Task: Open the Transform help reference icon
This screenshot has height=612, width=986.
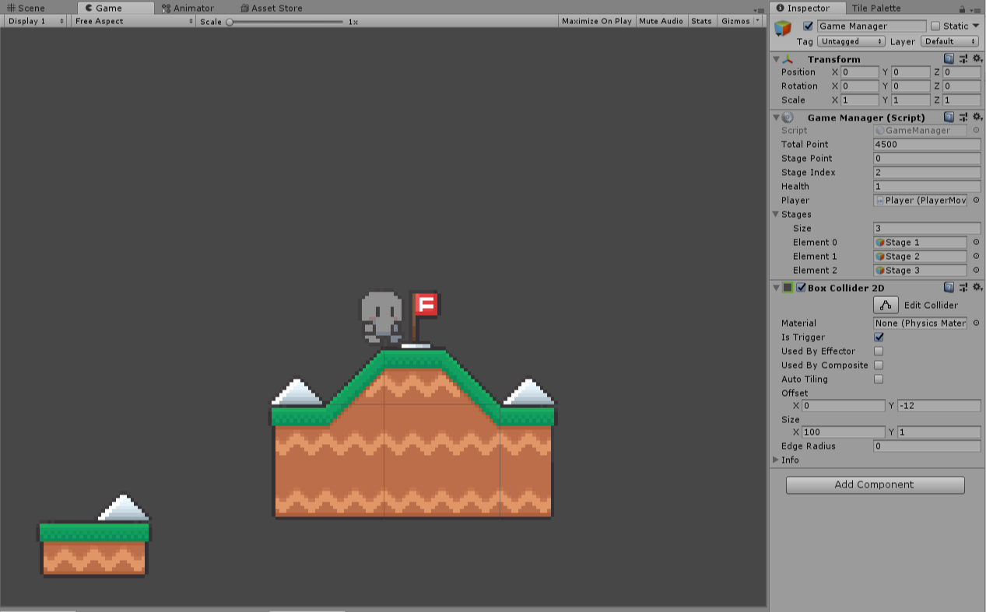Action: tap(949, 59)
